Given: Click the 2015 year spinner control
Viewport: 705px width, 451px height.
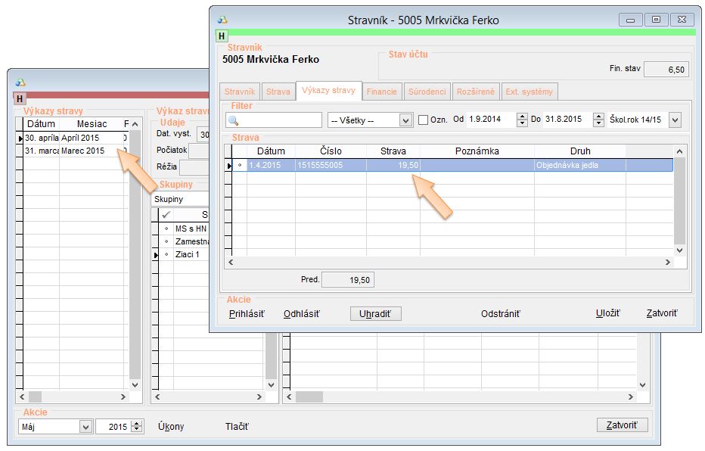Looking at the screenshot, I should [136, 427].
